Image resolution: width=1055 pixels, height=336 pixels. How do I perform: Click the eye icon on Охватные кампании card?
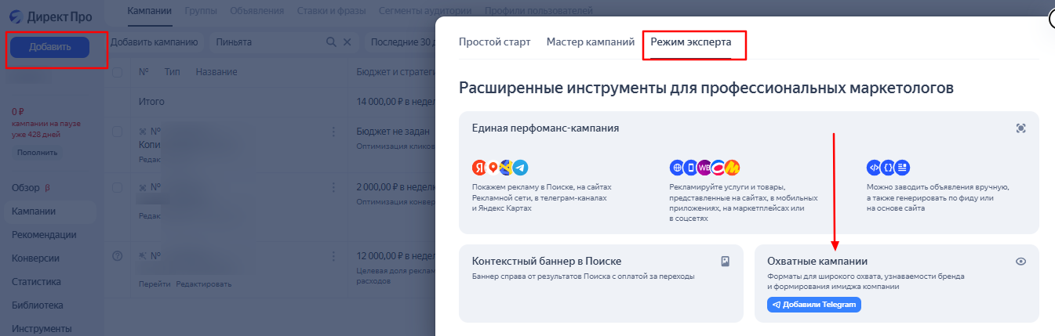coord(1020,262)
